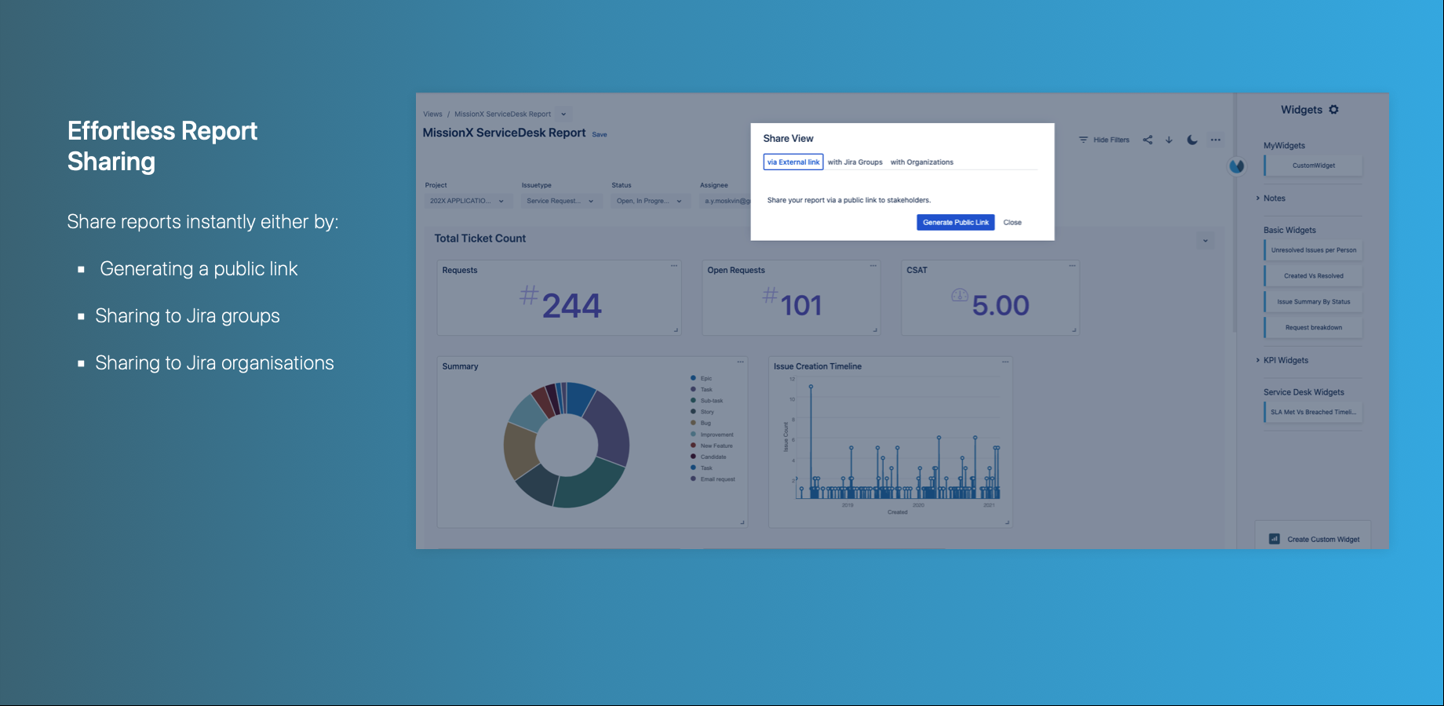Toggle New Feature legend entry

pyautogui.click(x=711, y=446)
